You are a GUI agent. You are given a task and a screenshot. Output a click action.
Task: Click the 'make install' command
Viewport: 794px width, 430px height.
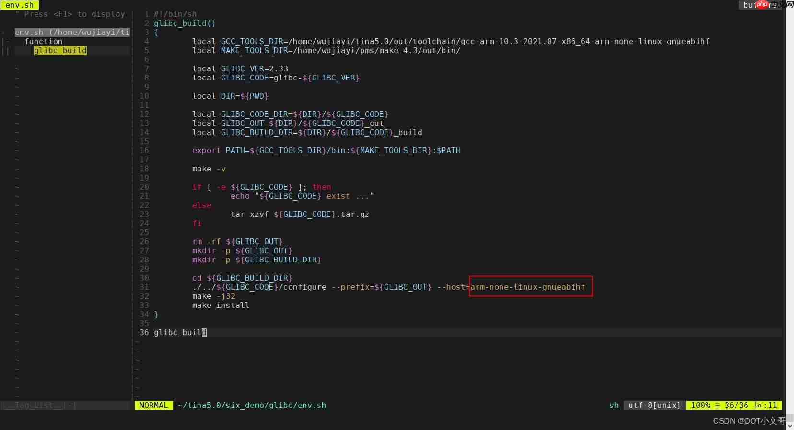(221, 305)
